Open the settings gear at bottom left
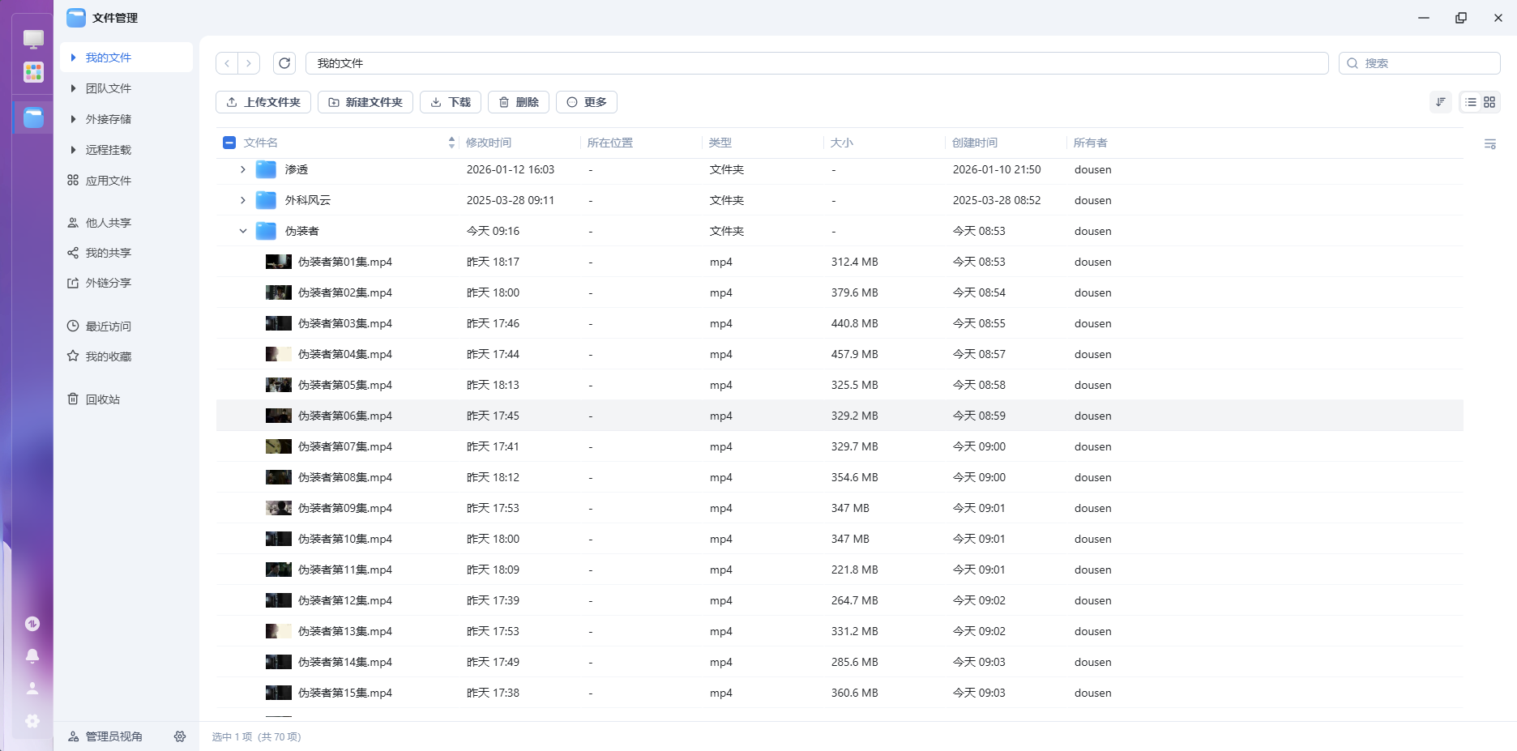 click(32, 720)
